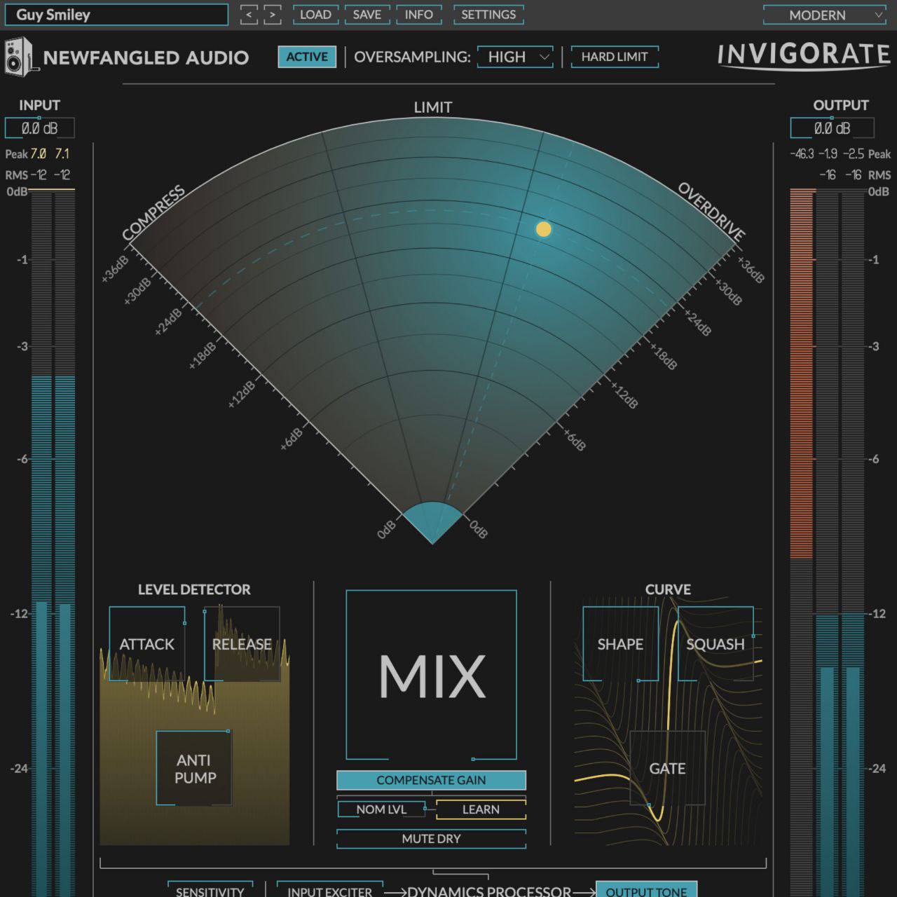Click the RELEASE control

click(242, 644)
